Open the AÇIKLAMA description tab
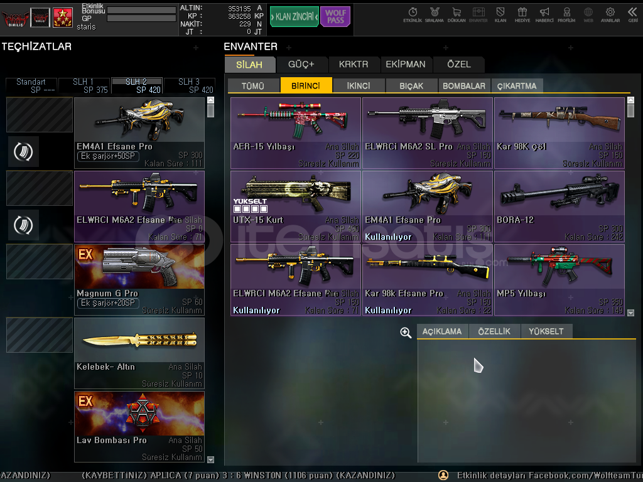The height and width of the screenshot is (482, 643). coord(442,331)
